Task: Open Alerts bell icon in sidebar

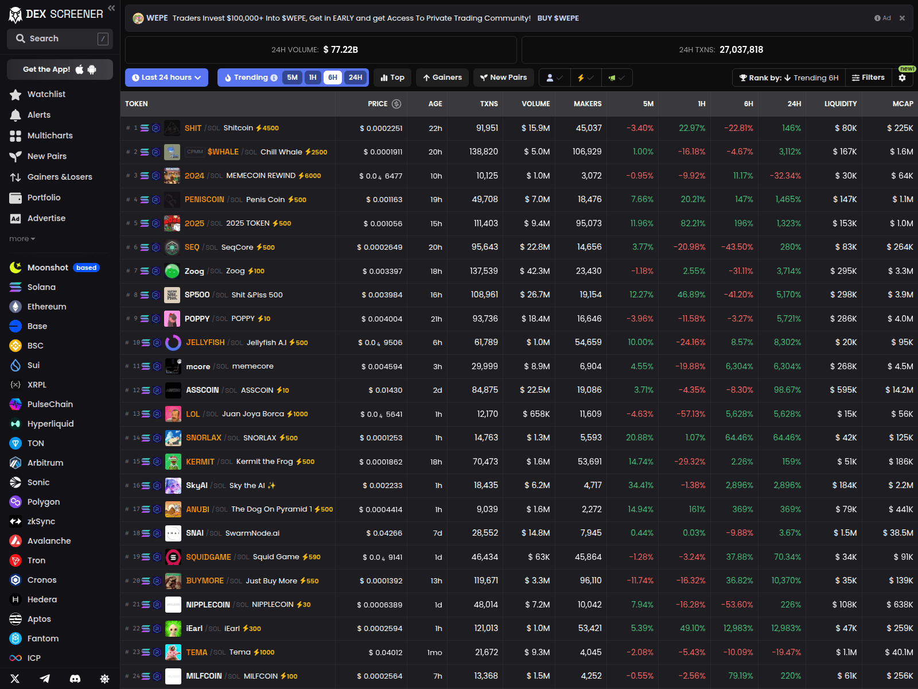Action: coord(15,115)
